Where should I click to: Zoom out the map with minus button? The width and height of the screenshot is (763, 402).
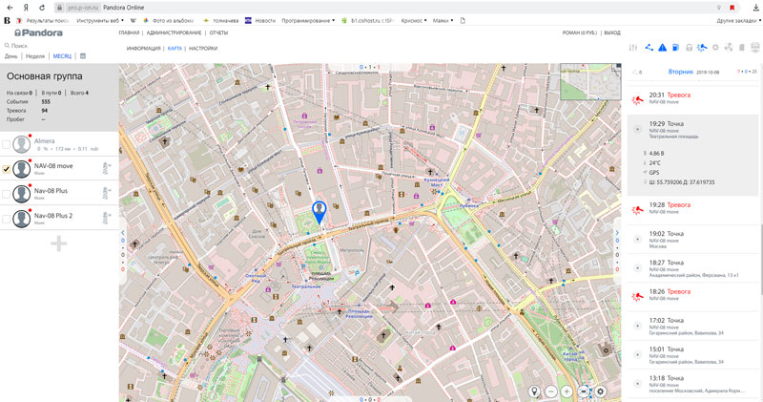(551, 391)
